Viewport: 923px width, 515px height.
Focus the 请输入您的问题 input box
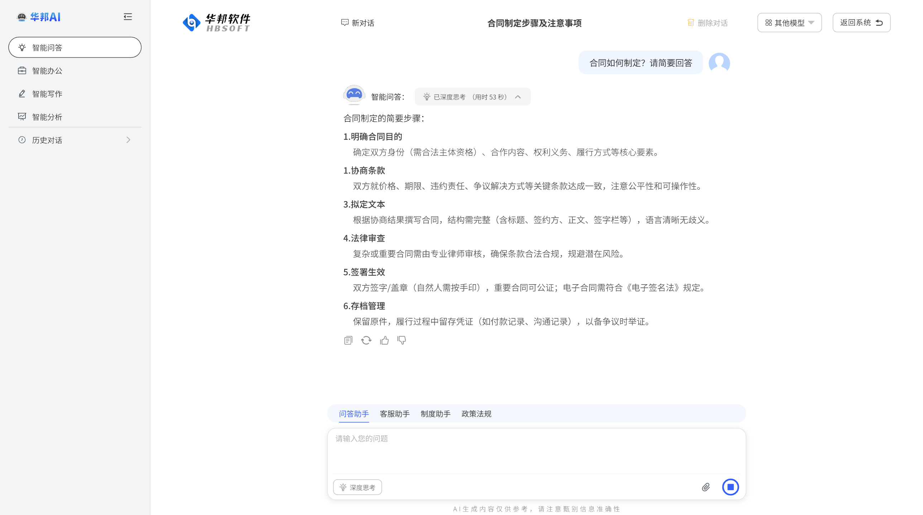click(537, 451)
